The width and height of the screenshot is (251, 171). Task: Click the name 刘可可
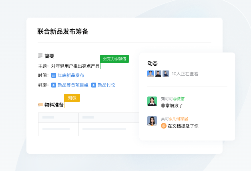pyautogui.click(x=167, y=99)
